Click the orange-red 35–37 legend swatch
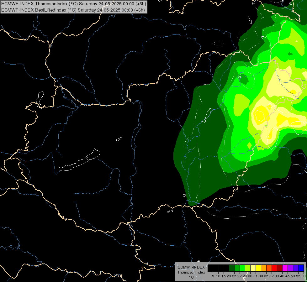The width and height of the screenshot is (307, 282). [269, 268]
